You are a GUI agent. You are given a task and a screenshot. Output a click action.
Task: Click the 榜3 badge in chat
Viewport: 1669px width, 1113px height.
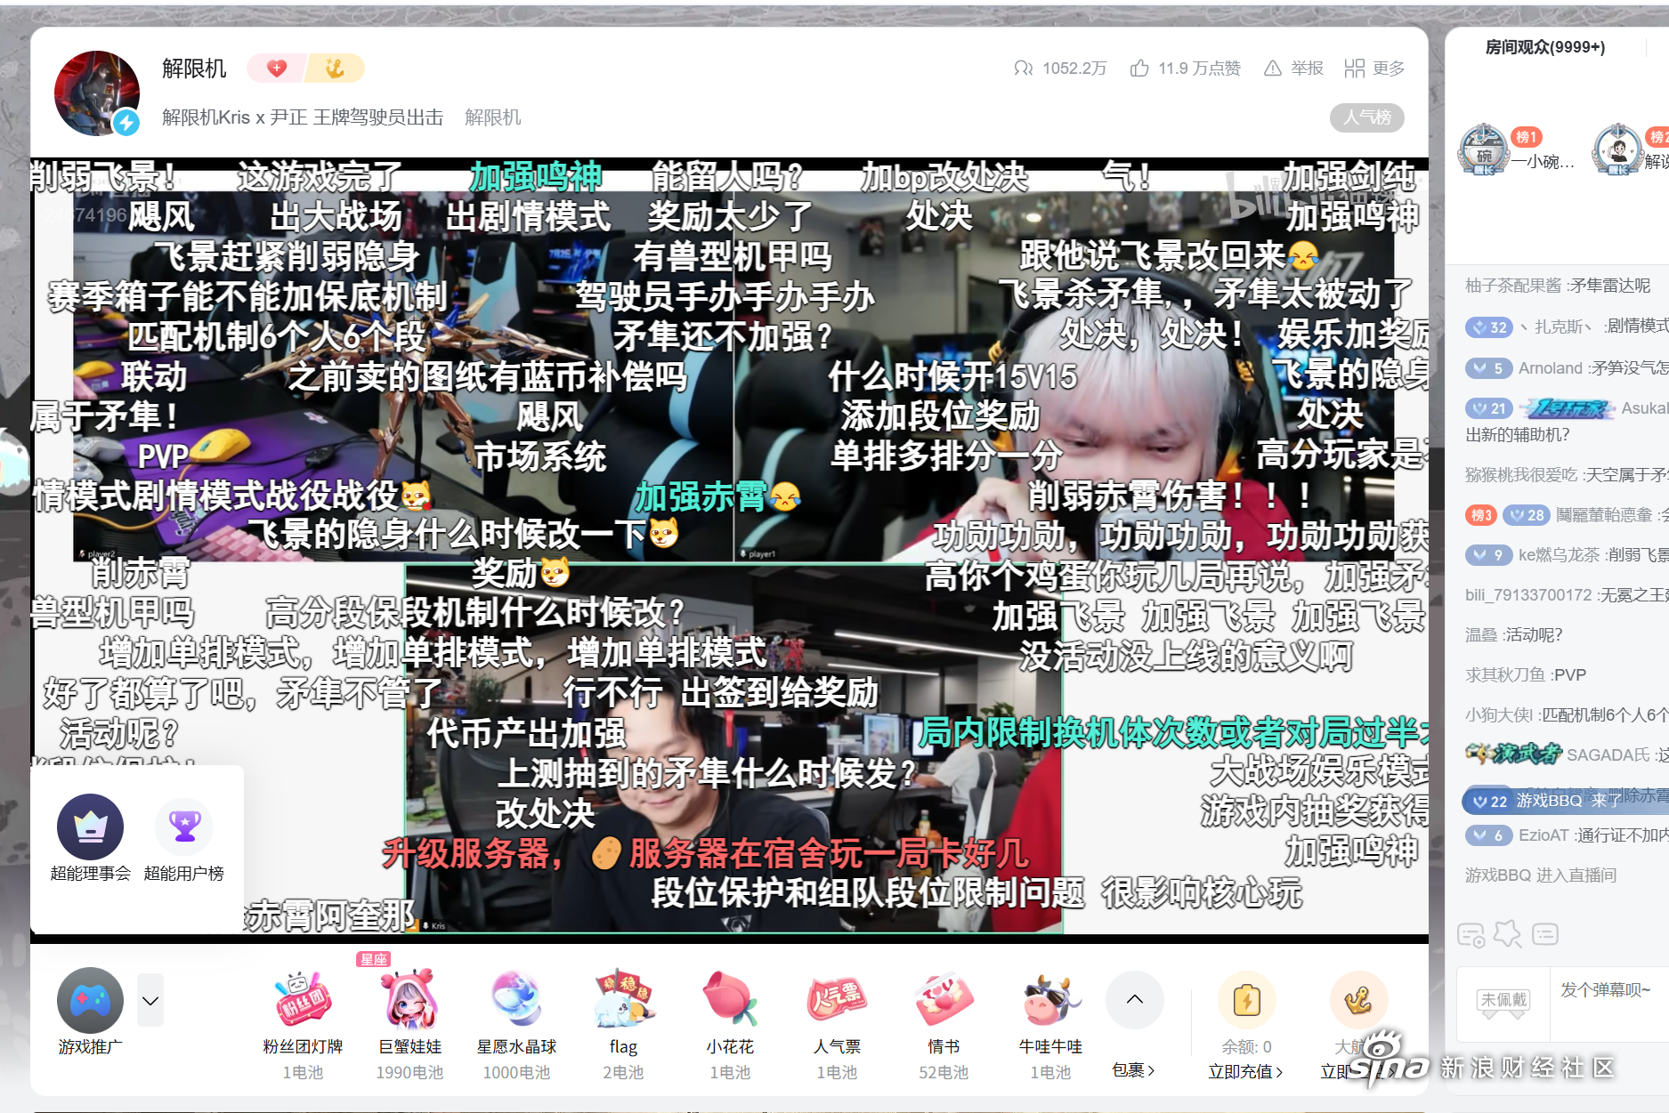pyautogui.click(x=1479, y=515)
